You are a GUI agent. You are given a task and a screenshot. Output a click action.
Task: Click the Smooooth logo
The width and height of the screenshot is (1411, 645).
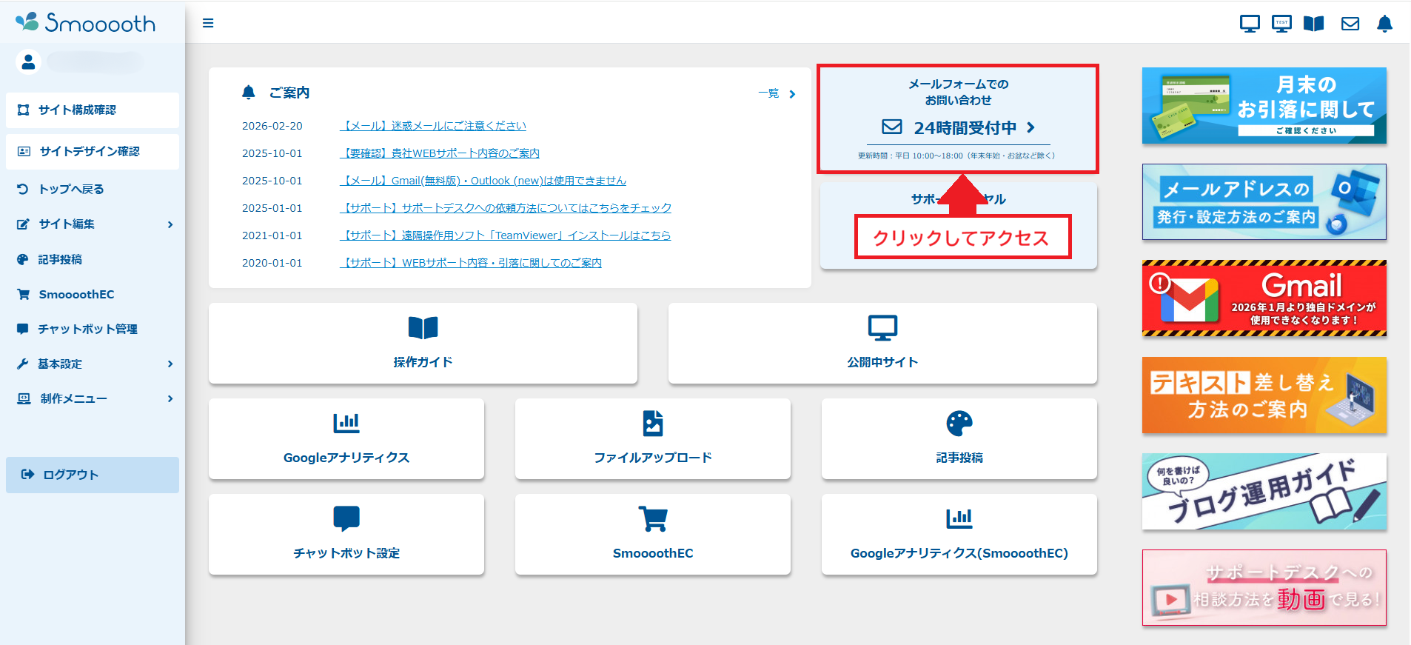[85, 22]
